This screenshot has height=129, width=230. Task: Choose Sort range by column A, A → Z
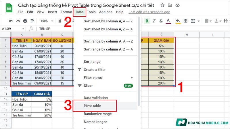coord(106,41)
